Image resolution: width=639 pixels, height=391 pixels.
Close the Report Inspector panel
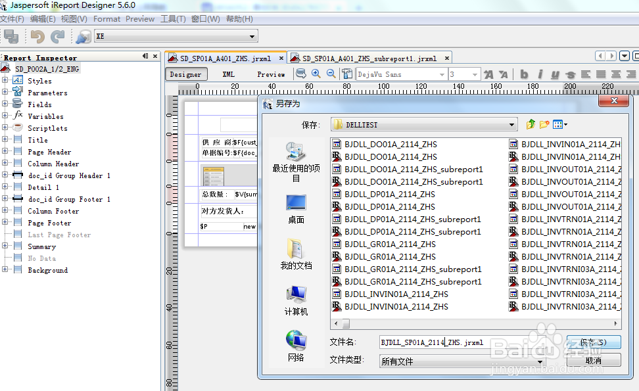[155, 57]
